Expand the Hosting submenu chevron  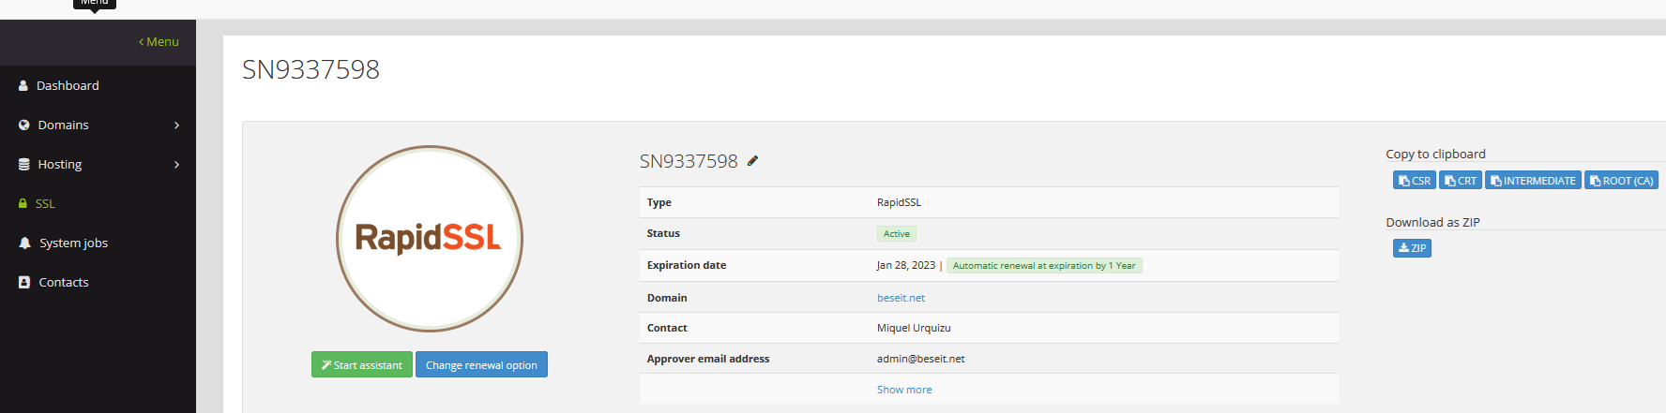[176, 164]
